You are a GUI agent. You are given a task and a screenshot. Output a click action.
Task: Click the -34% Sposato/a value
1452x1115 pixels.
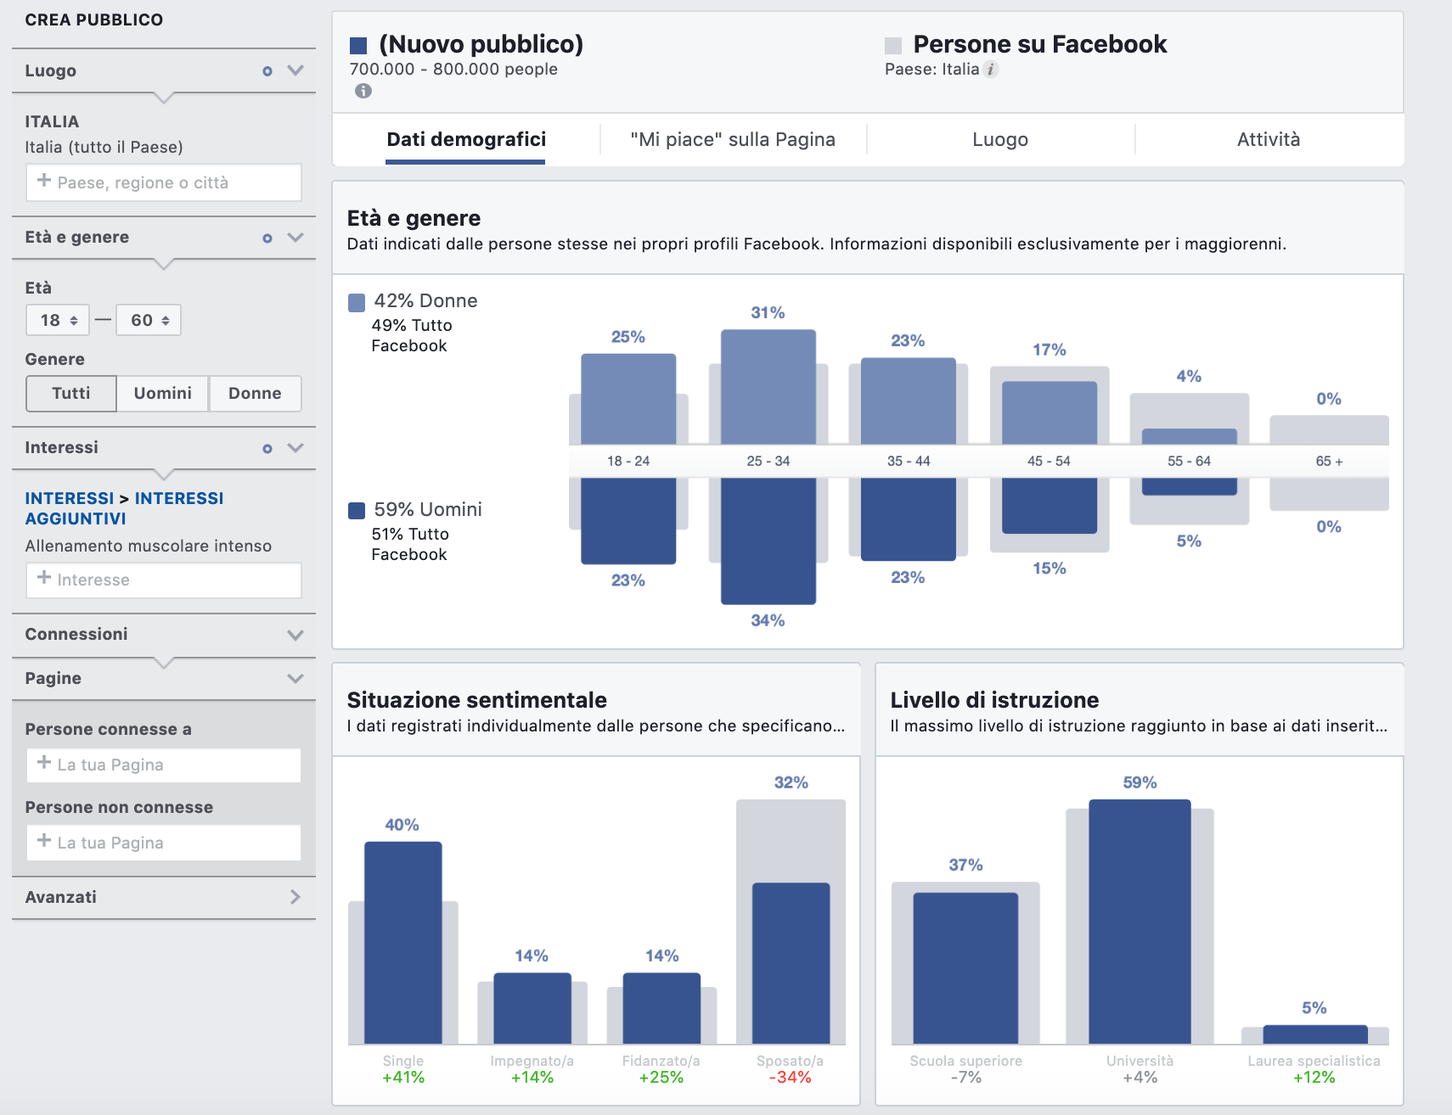(x=791, y=1078)
